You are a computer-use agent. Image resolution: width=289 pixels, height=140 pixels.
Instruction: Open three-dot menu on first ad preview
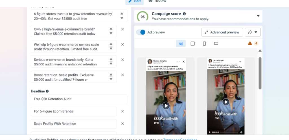point(179,62)
